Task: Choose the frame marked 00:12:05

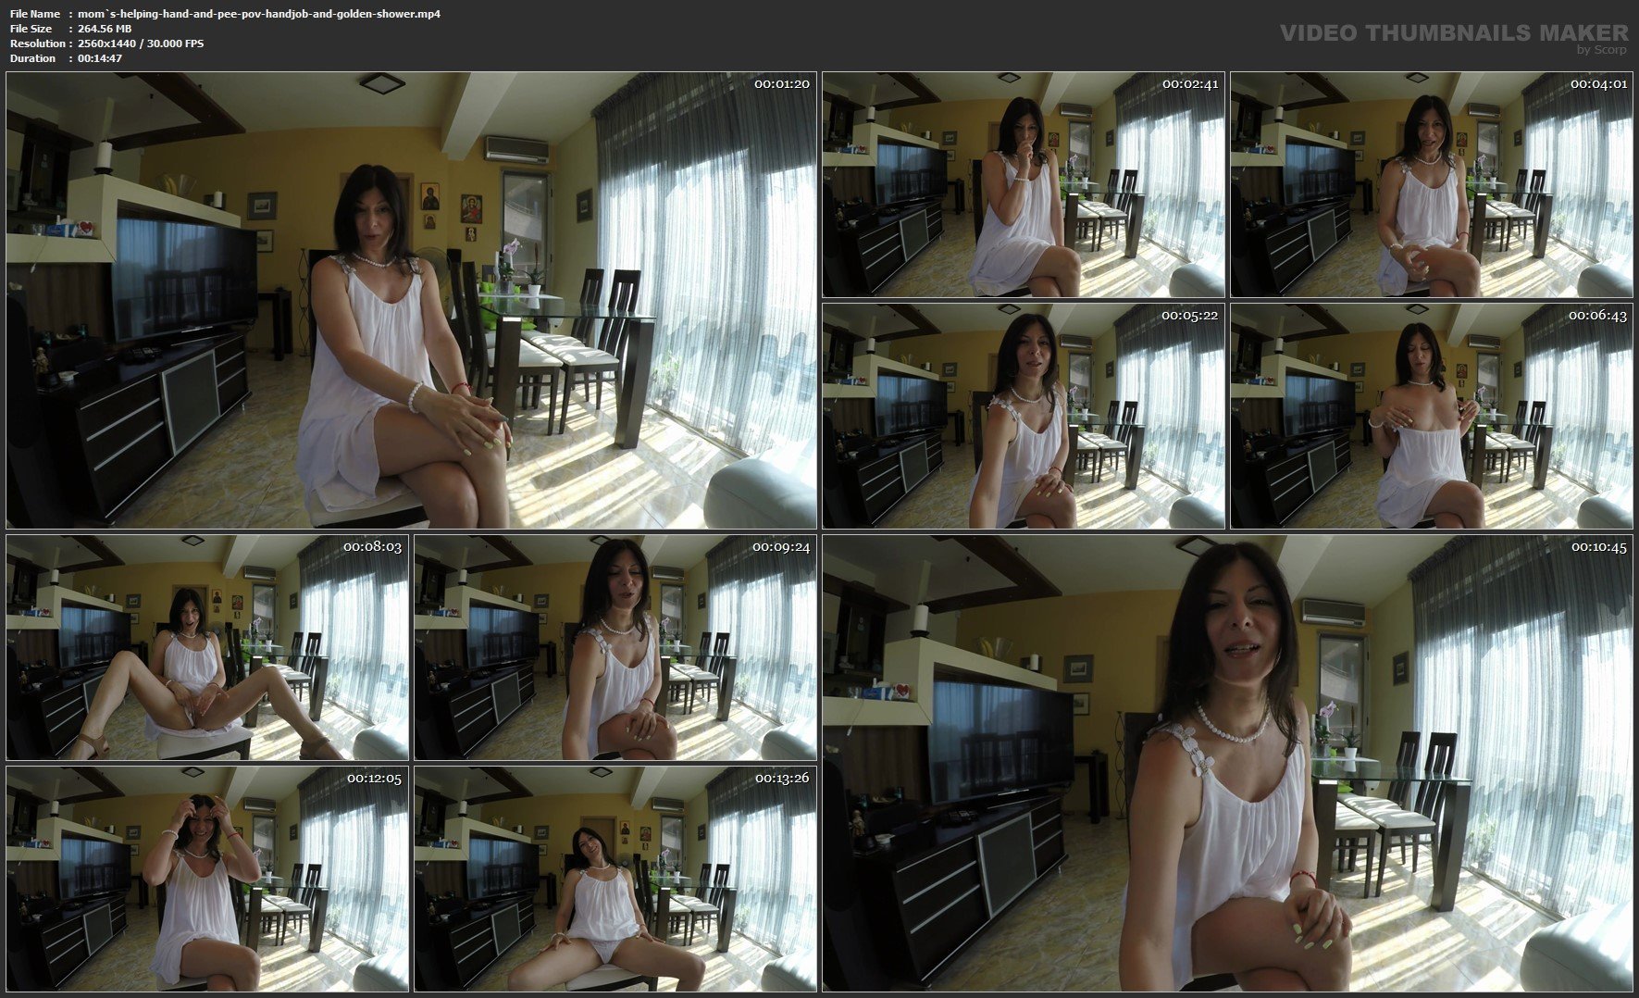Action: 207,879
